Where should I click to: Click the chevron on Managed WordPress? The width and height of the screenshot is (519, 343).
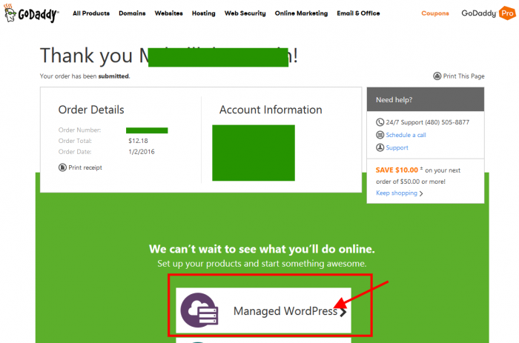tap(343, 312)
